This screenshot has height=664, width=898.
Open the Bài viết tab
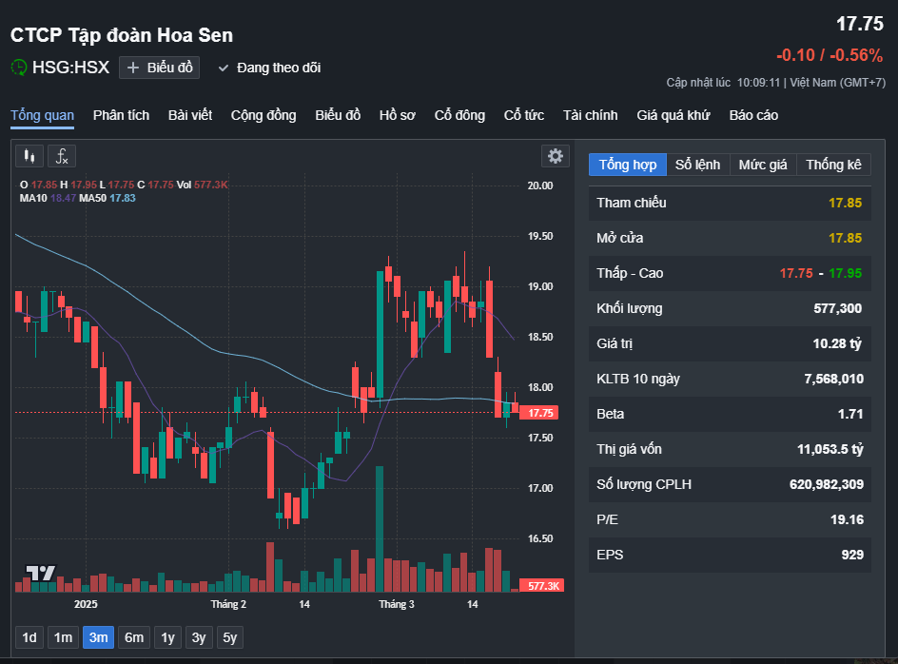point(190,116)
